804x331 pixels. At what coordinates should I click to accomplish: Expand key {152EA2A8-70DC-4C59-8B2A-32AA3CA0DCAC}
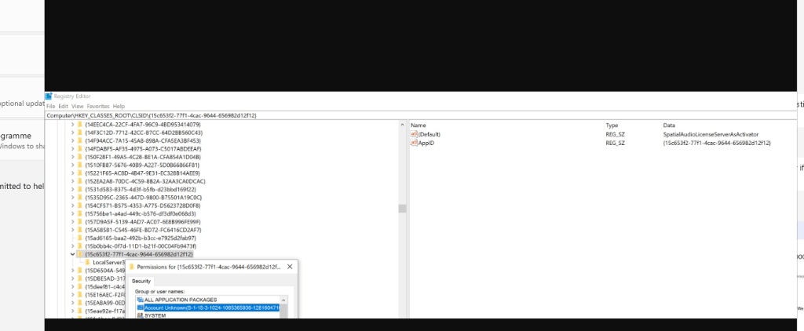click(73, 181)
